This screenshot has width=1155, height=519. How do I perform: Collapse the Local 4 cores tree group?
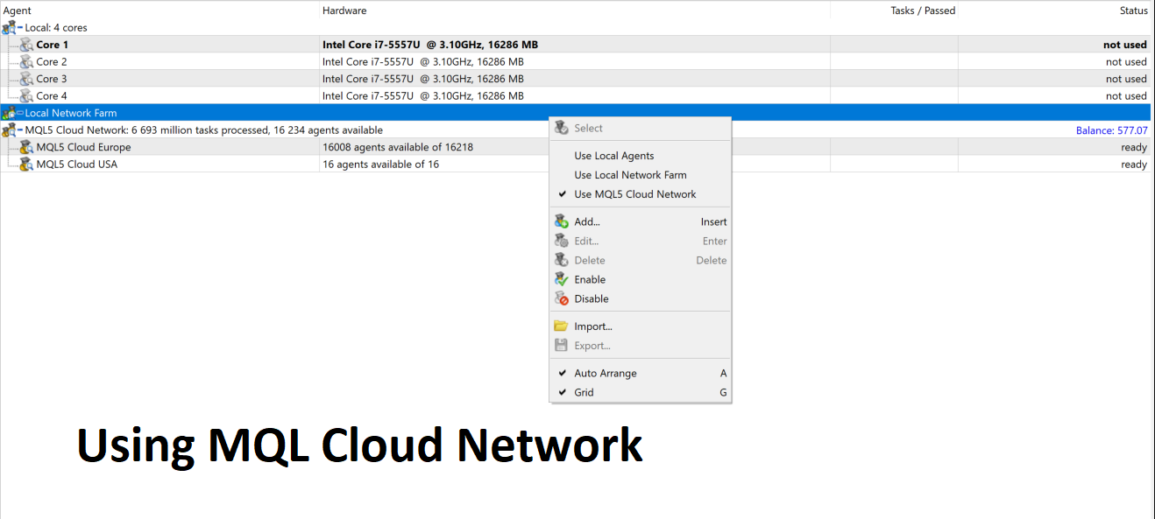pos(20,28)
